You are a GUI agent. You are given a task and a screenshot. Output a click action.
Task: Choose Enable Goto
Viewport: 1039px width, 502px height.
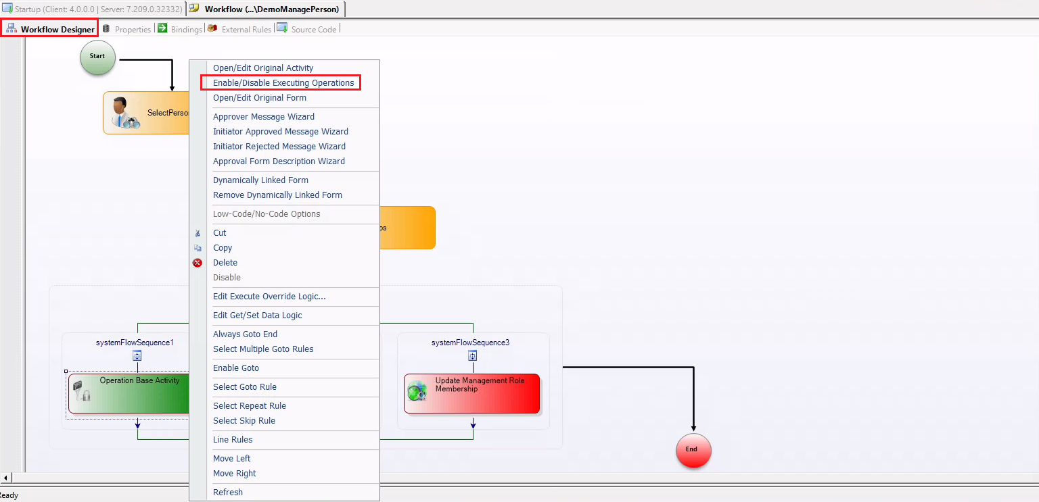tap(236, 368)
